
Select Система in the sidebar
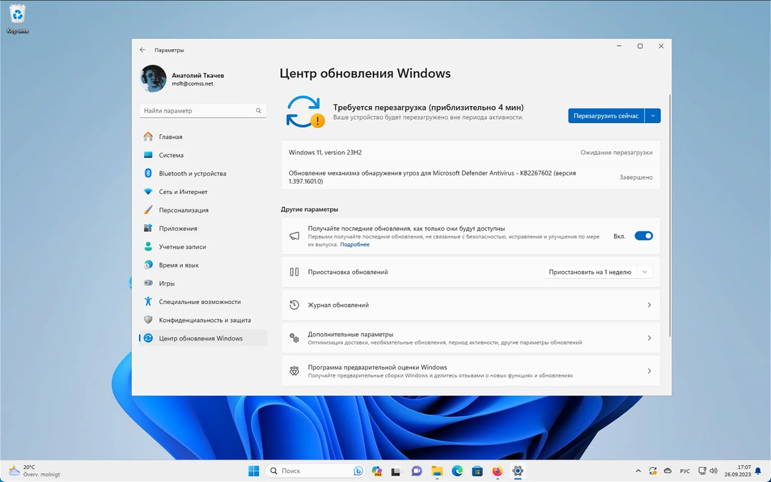[x=203, y=155]
